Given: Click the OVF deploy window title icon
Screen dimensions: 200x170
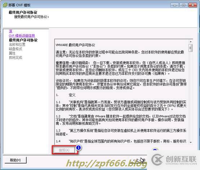Looking at the screenshot, I should point(5,5).
